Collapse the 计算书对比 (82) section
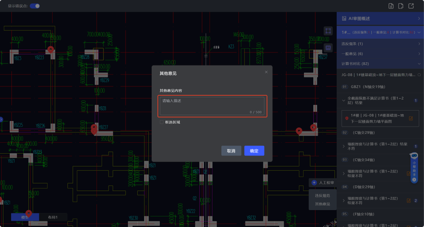424x227 pixels. click(x=419, y=64)
